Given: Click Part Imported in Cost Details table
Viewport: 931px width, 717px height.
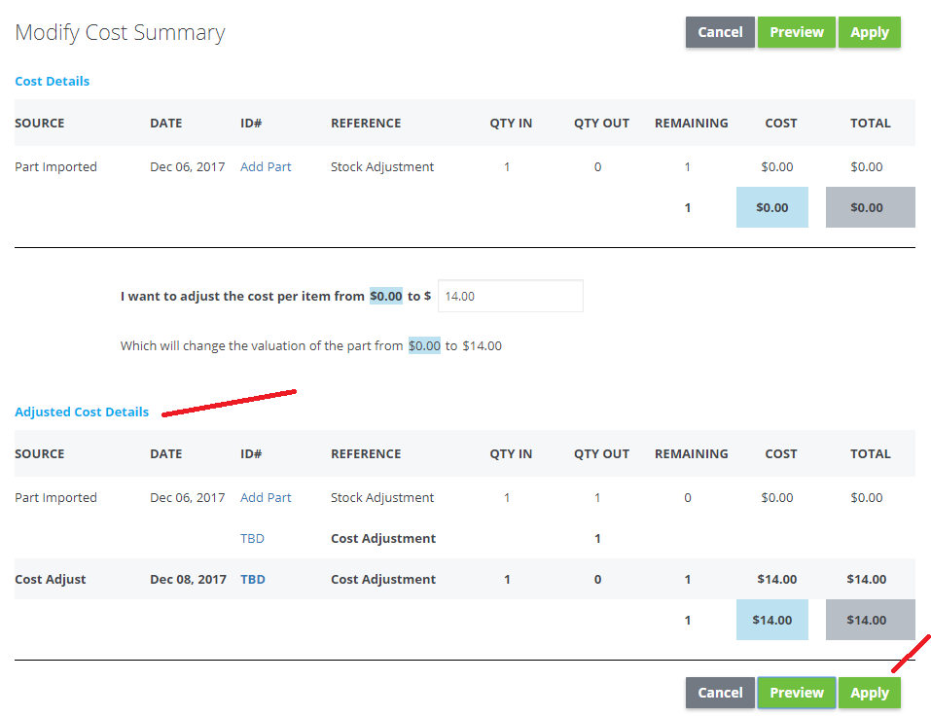Looking at the screenshot, I should pyautogui.click(x=55, y=166).
